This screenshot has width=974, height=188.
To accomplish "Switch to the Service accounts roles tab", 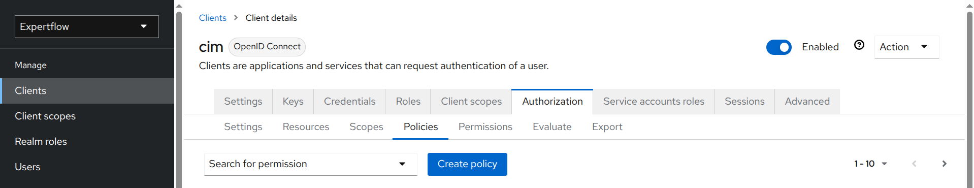I will pyautogui.click(x=654, y=101).
